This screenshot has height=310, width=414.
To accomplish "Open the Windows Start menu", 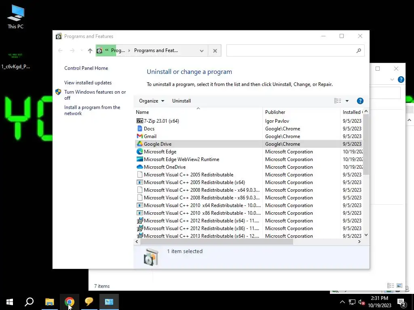I will [x=10, y=302].
